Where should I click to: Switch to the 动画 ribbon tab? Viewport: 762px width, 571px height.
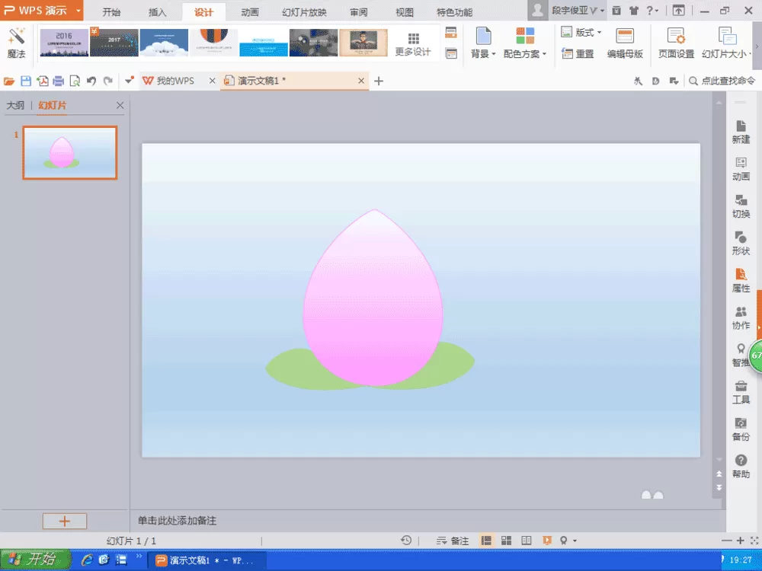point(250,12)
